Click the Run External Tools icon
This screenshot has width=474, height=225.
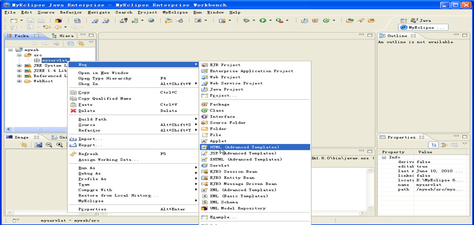coord(279,20)
